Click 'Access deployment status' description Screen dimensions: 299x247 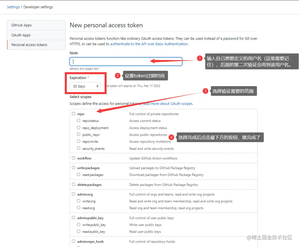click(148, 128)
